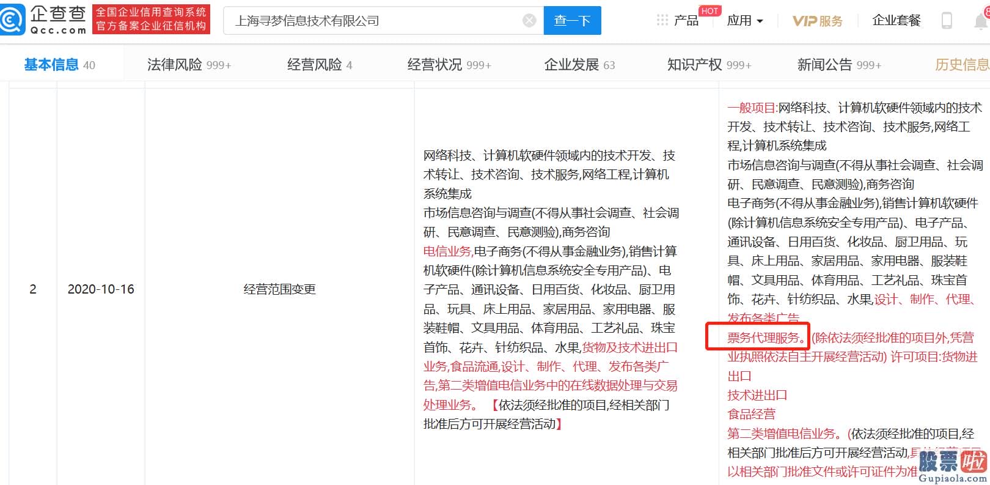Screen dimensions: 990x485
Task: Clear the search box with X icon
Action: click(x=529, y=21)
